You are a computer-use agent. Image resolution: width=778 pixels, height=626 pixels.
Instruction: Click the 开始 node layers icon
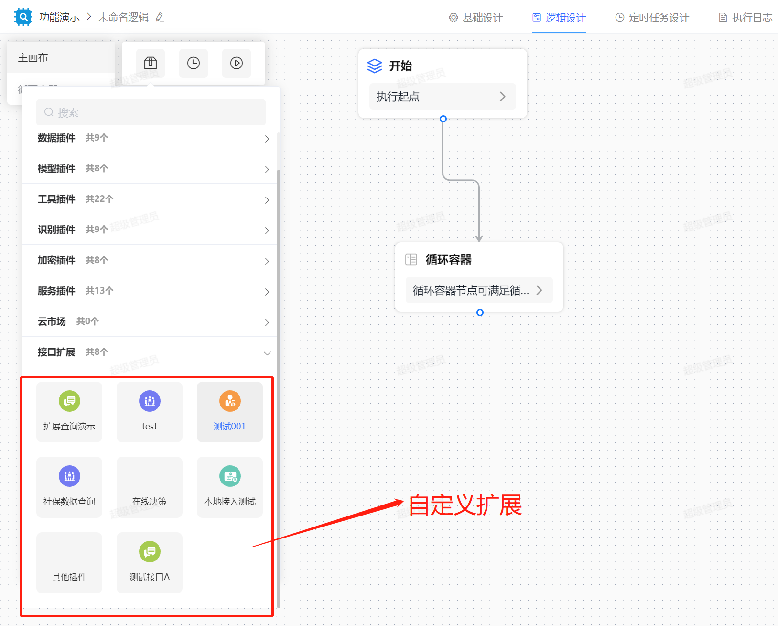tap(375, 66)
